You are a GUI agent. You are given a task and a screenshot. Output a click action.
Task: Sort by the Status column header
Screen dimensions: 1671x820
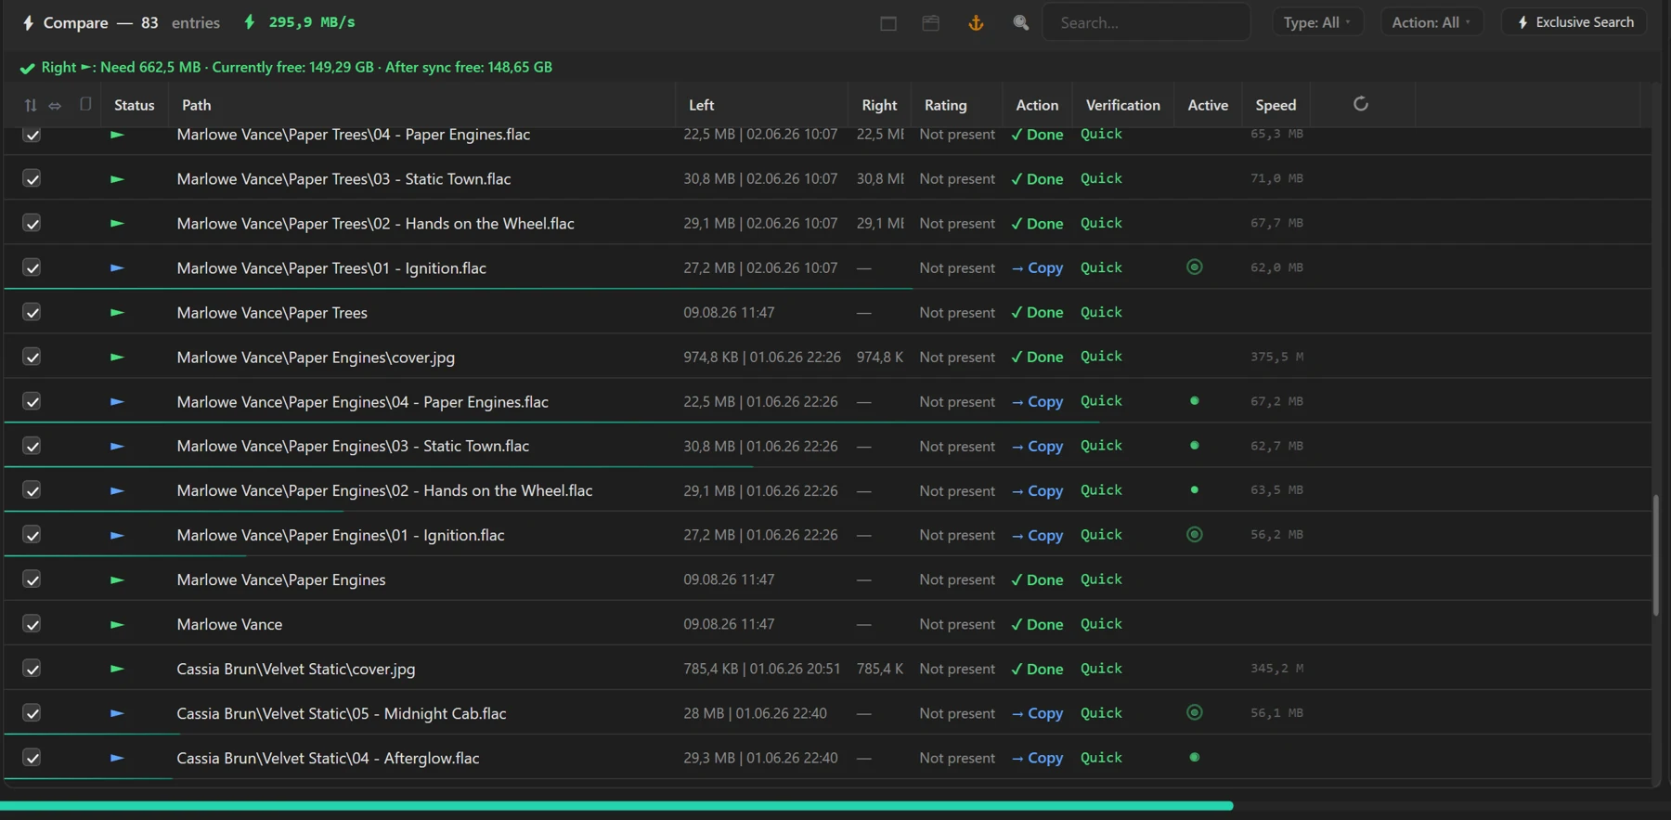point(135,105)
